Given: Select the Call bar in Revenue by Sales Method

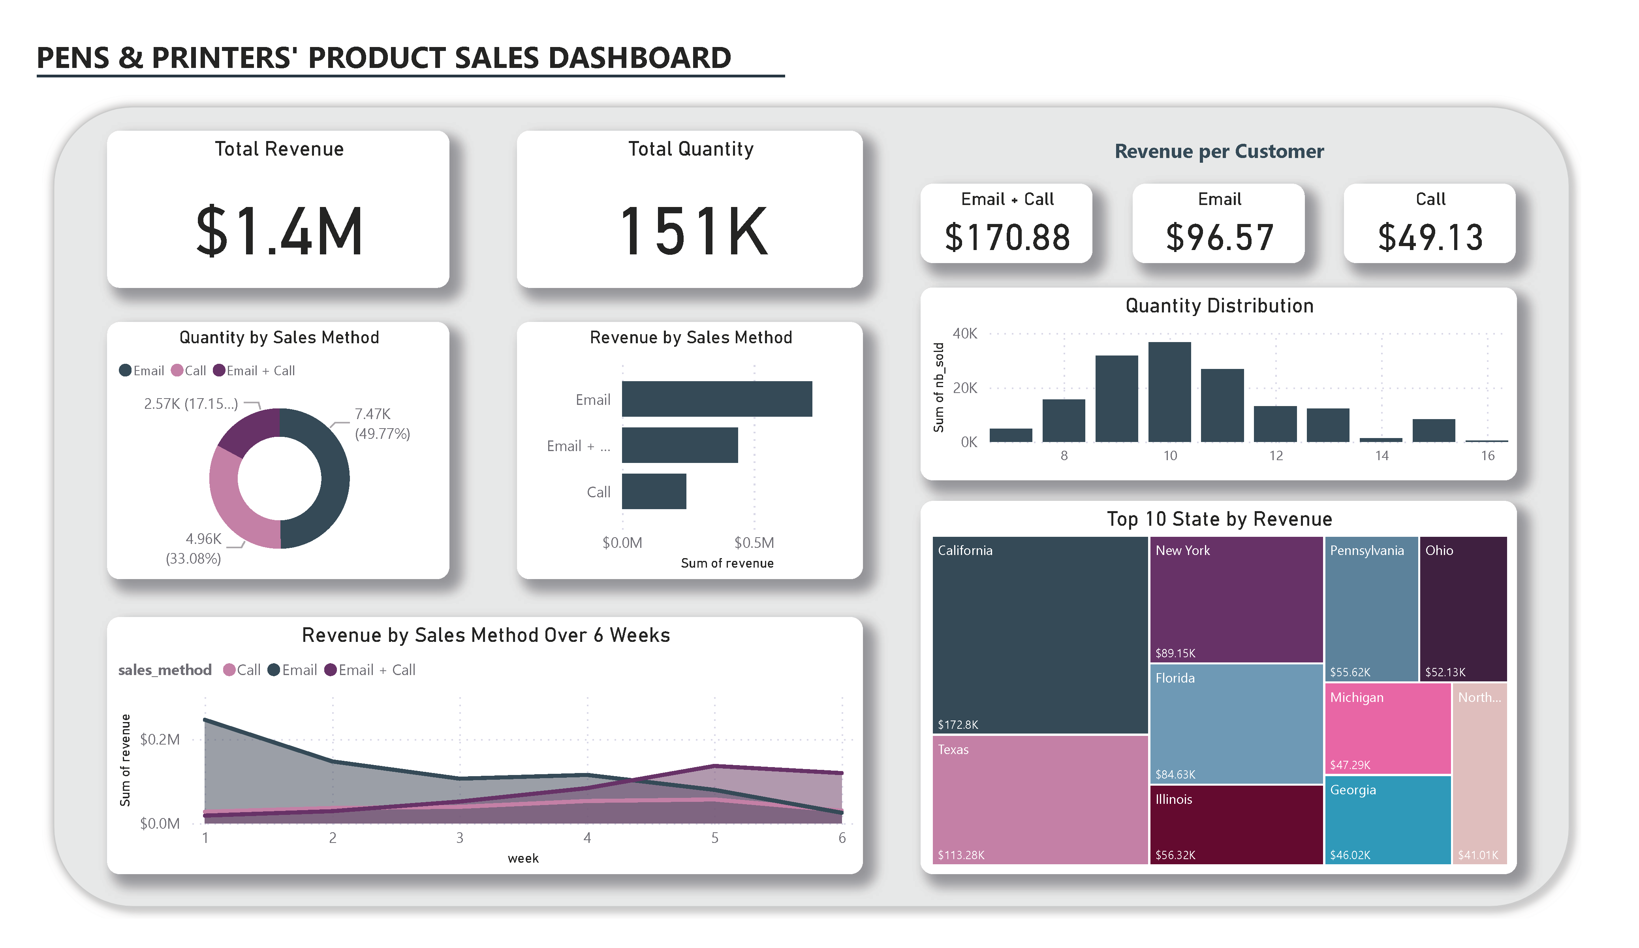Looking at the screenshot, I should pyautogui.click(x=654, y=492).
